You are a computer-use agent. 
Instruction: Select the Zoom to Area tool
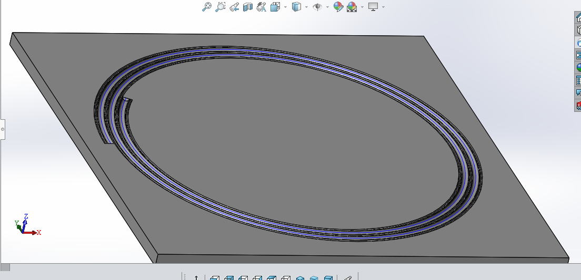click(220, 7)
